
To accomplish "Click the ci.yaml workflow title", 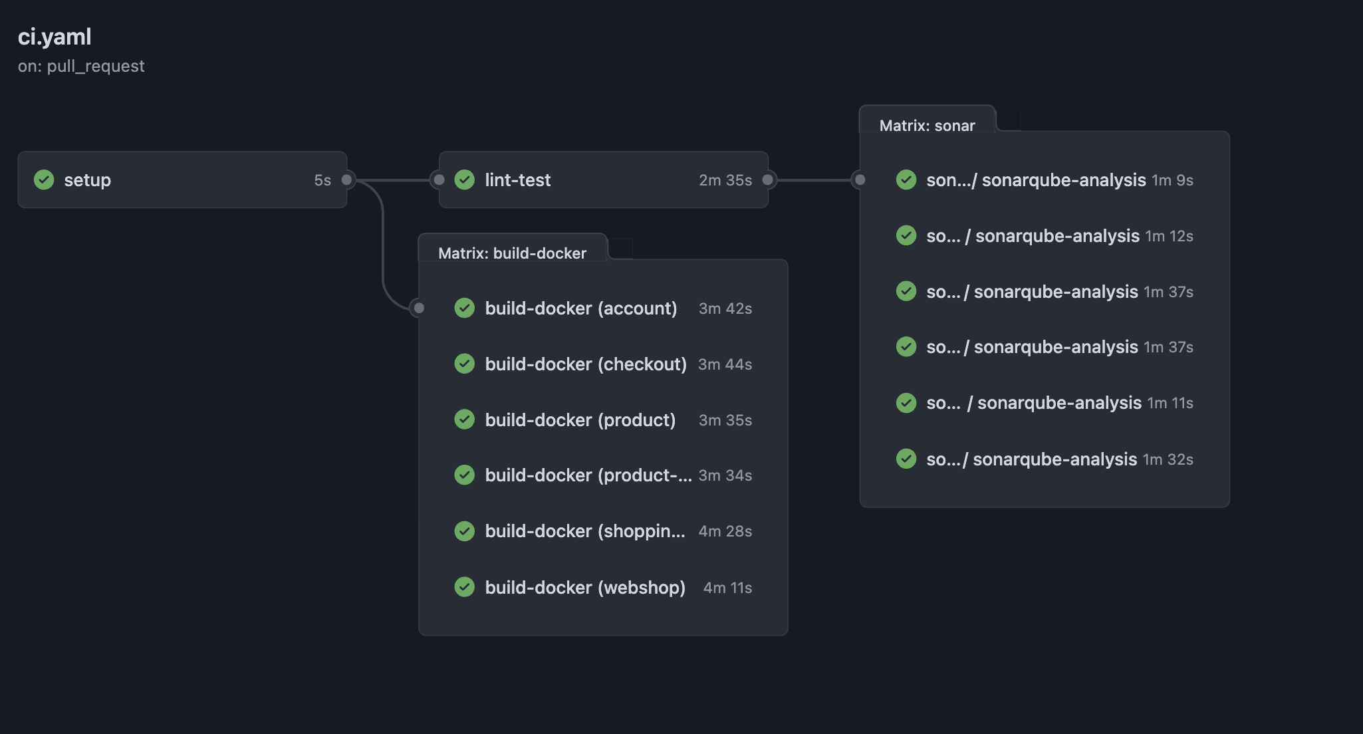I will (55, 37).
